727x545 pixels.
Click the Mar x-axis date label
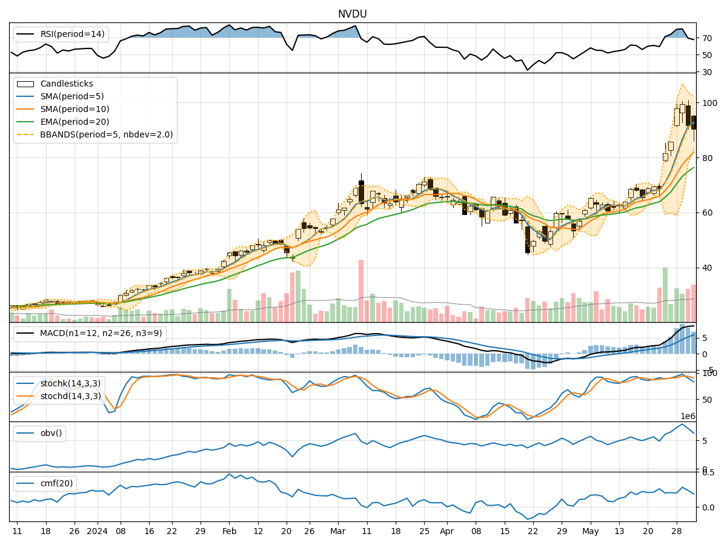(338, 531)
